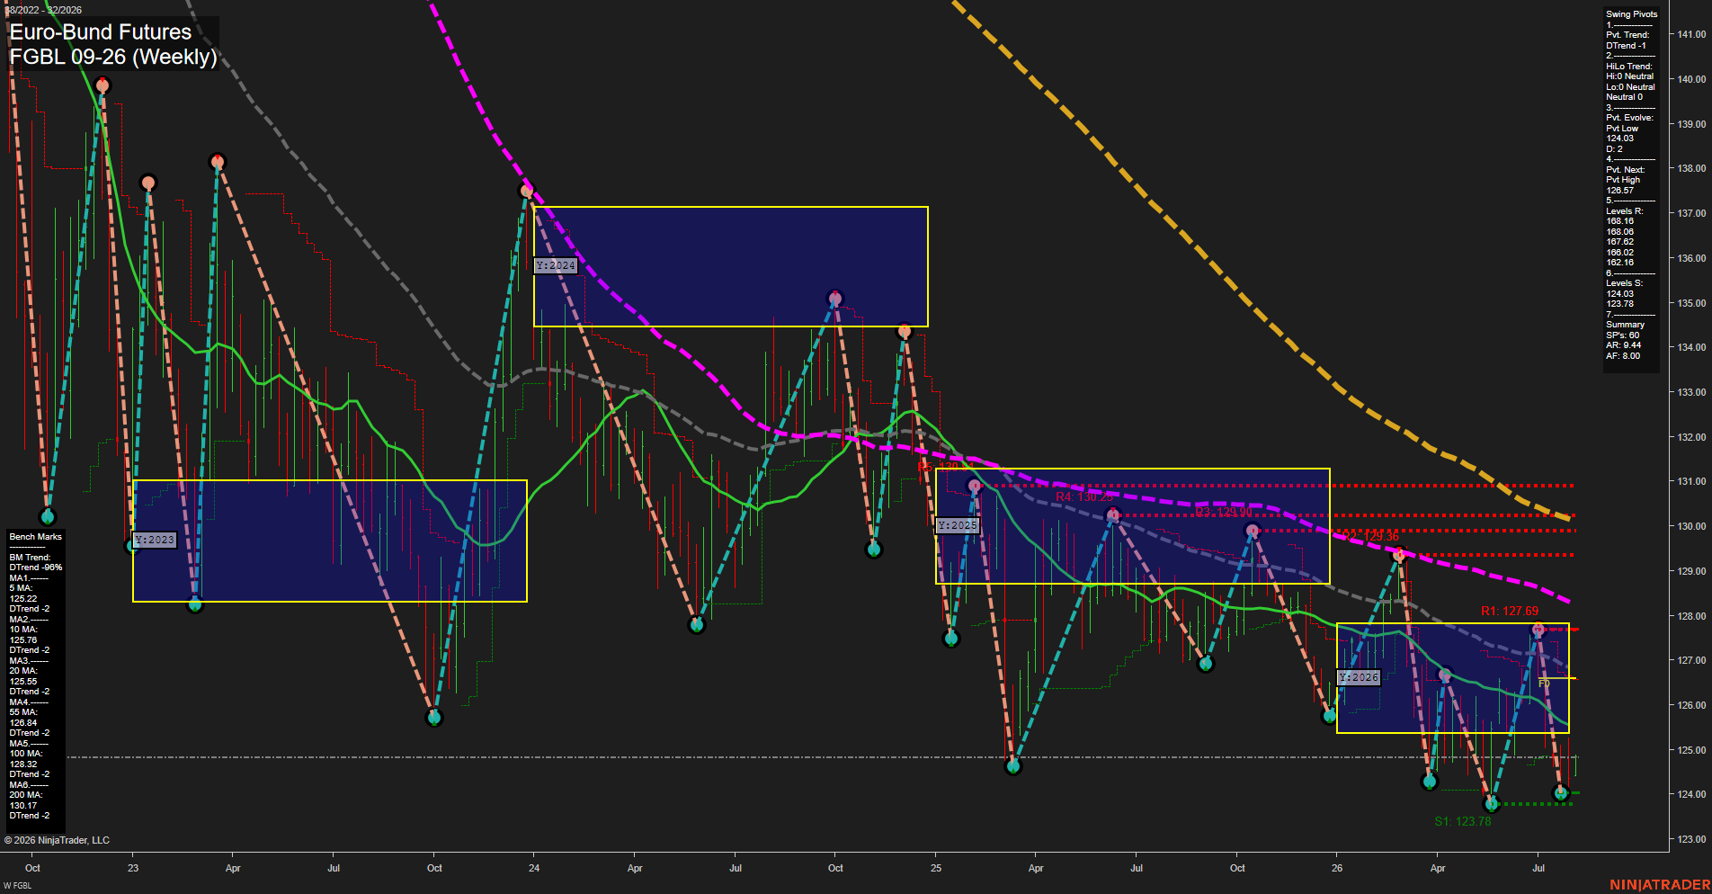Viewport: 1712px width, 894px height.
Task: Click the 'FGBL 09-26 (Weekly)' subtitle
Action: click(x=113, y=58)
